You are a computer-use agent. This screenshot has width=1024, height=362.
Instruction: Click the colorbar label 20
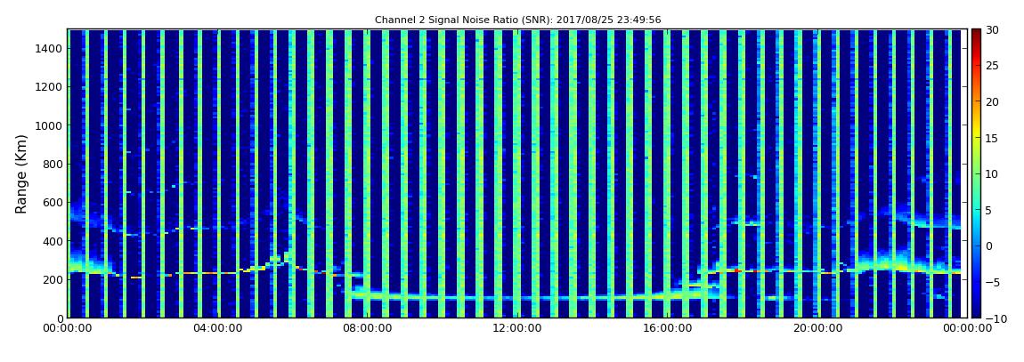[x=992, y=101]
